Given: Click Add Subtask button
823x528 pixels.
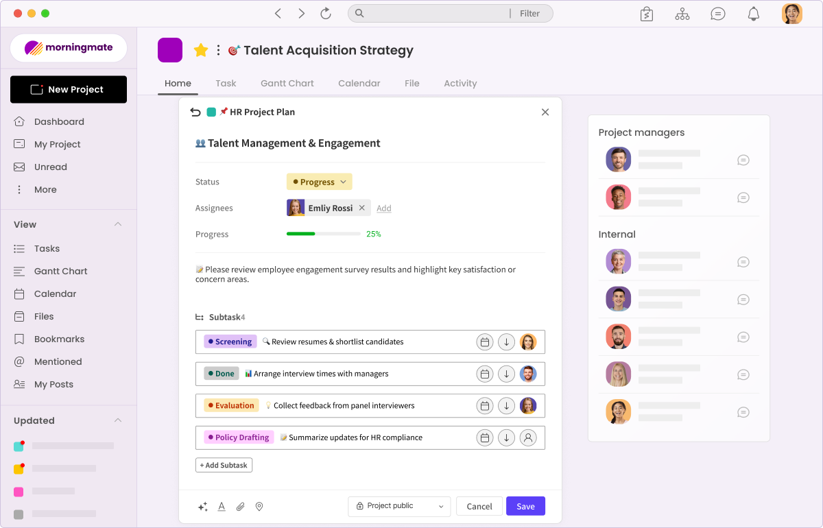Looking at the screenshot, I should 224,465.
